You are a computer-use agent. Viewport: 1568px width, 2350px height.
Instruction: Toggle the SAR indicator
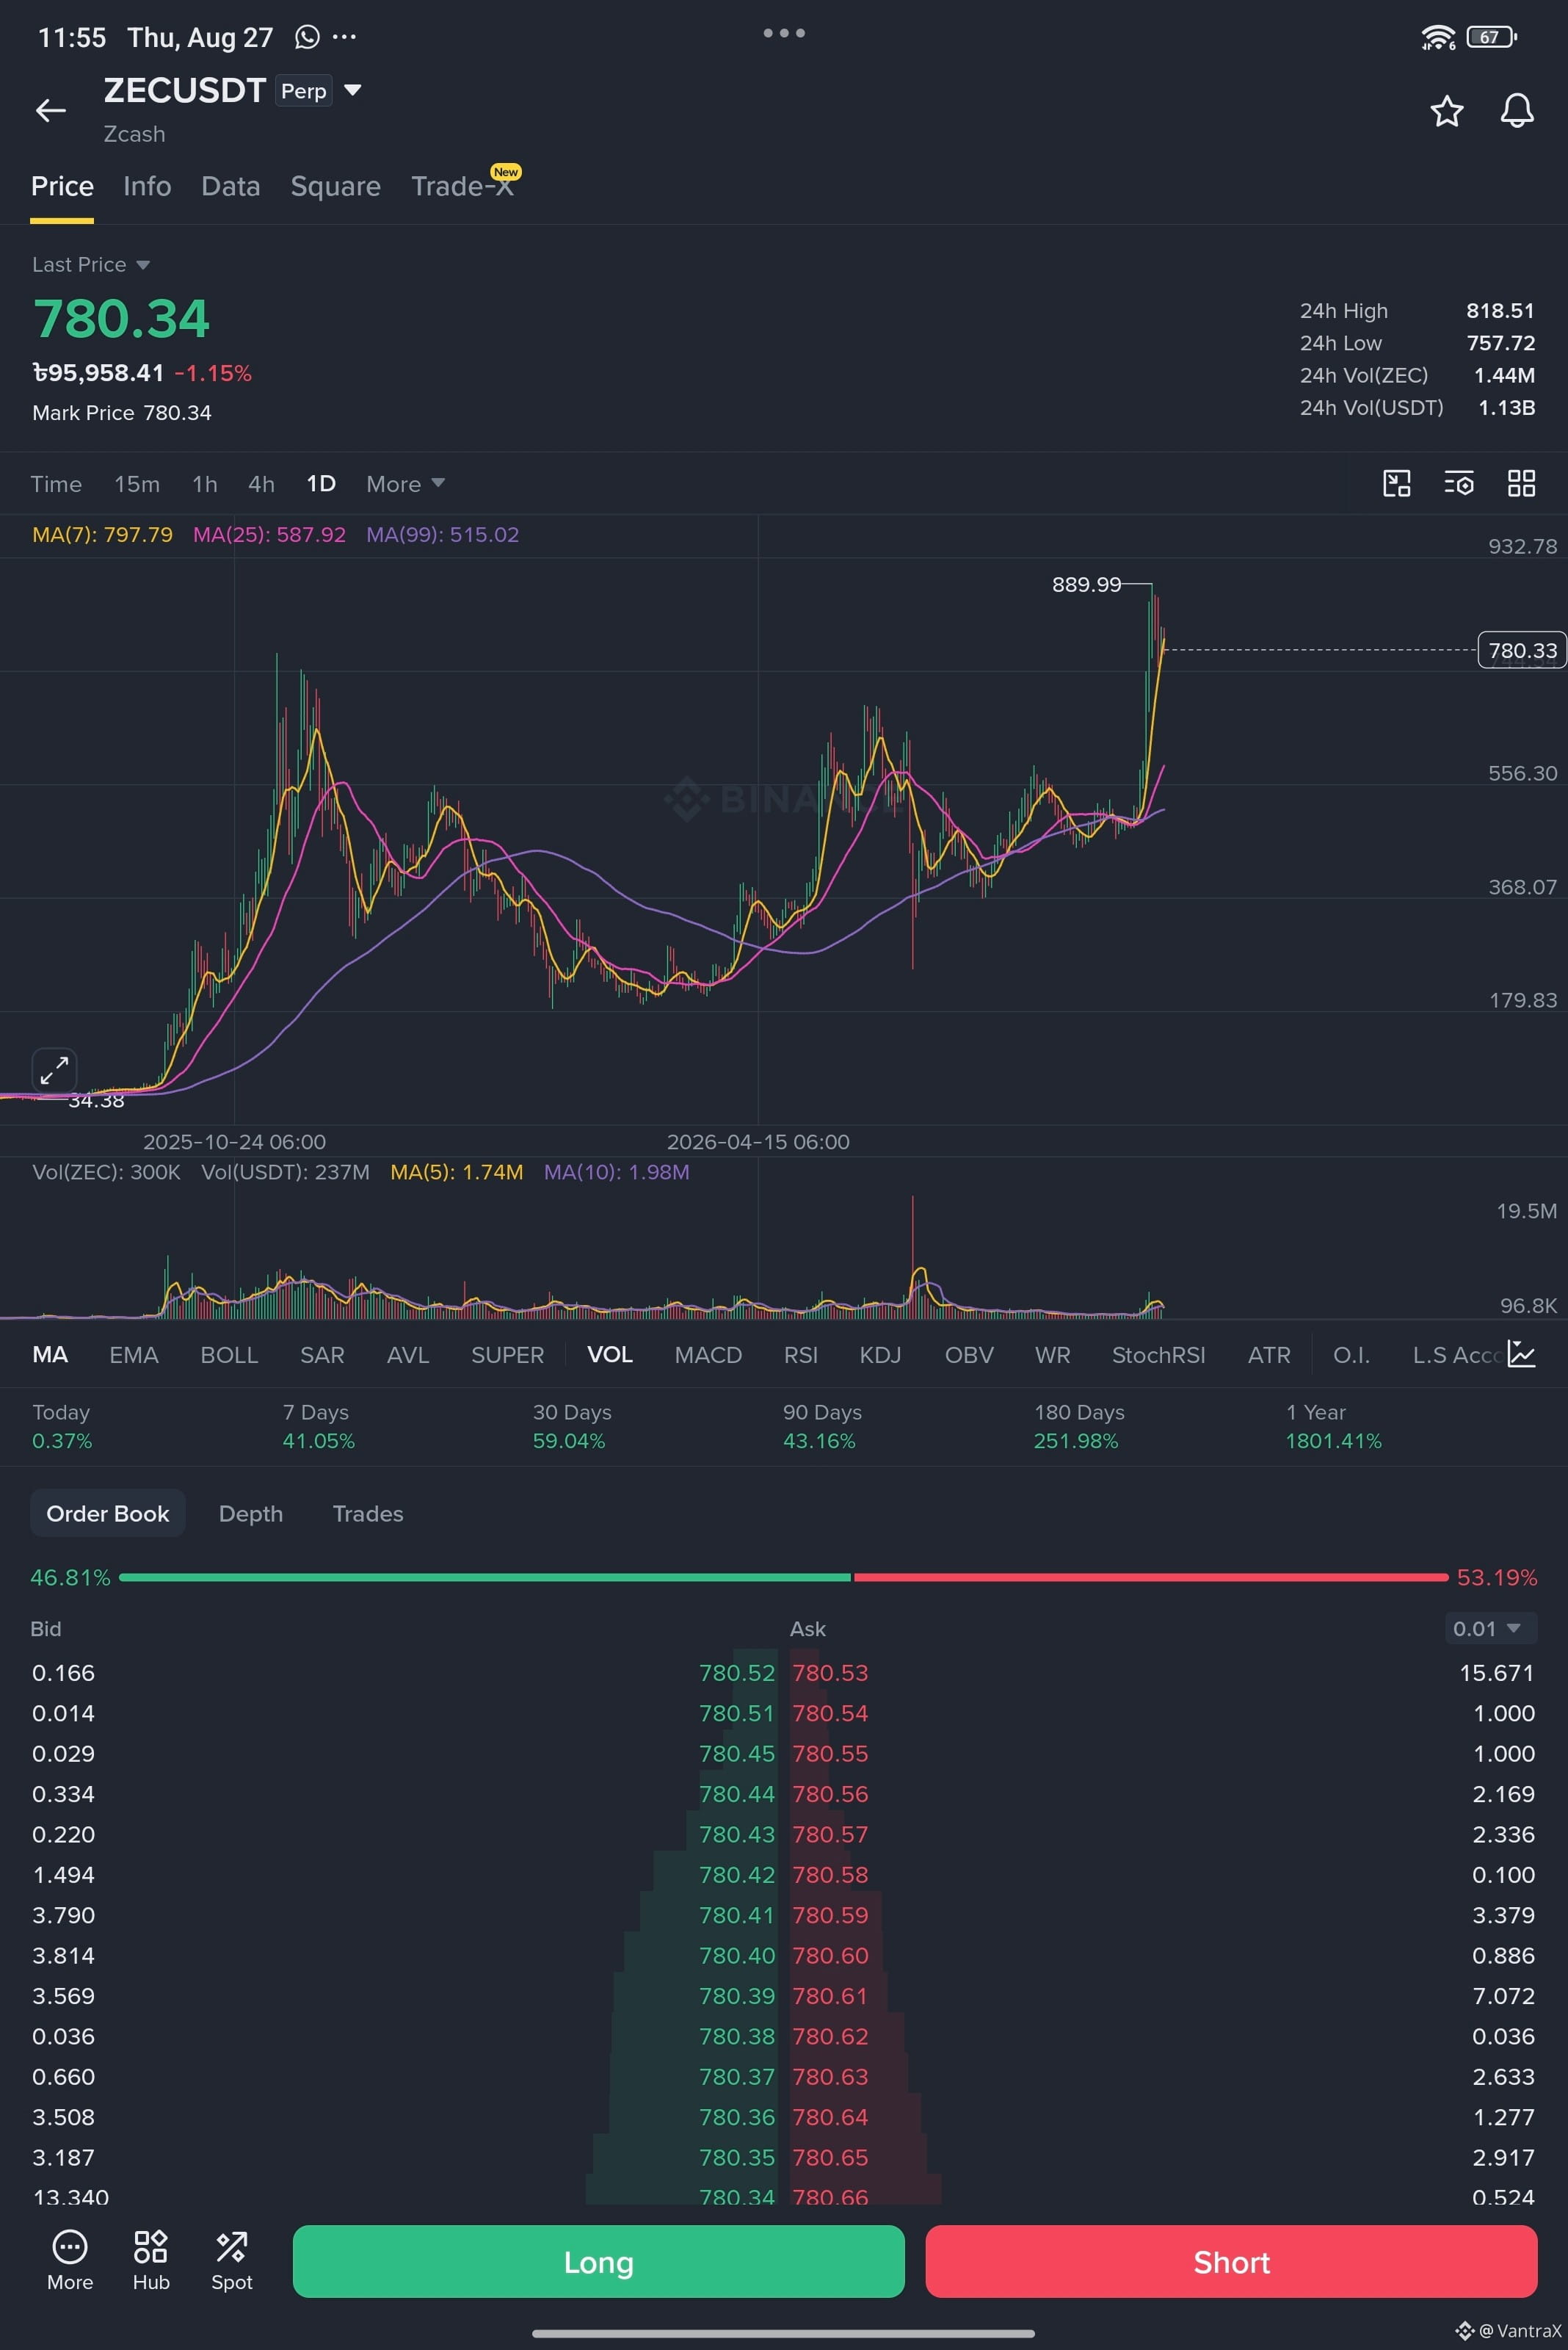point(322,1355)
